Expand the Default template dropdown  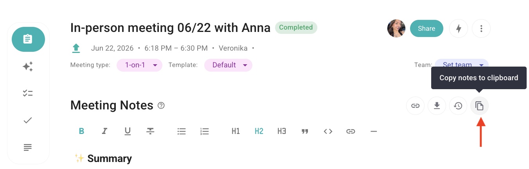tap(228, 65)
